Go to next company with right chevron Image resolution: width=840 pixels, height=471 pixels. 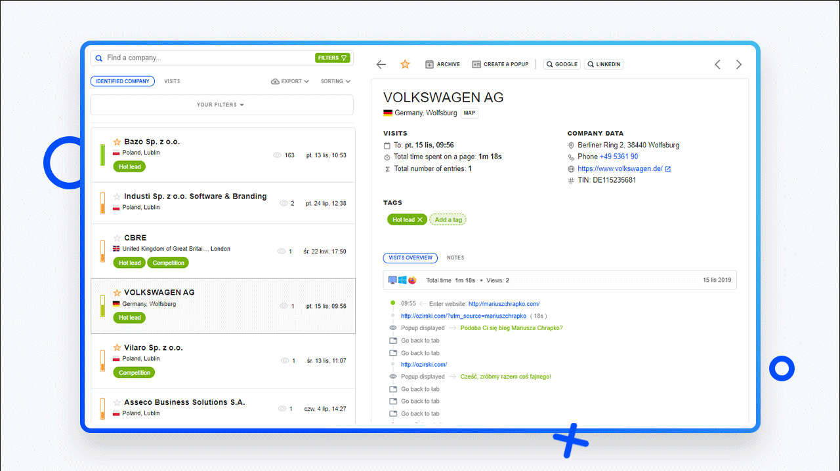pos(739,64)
